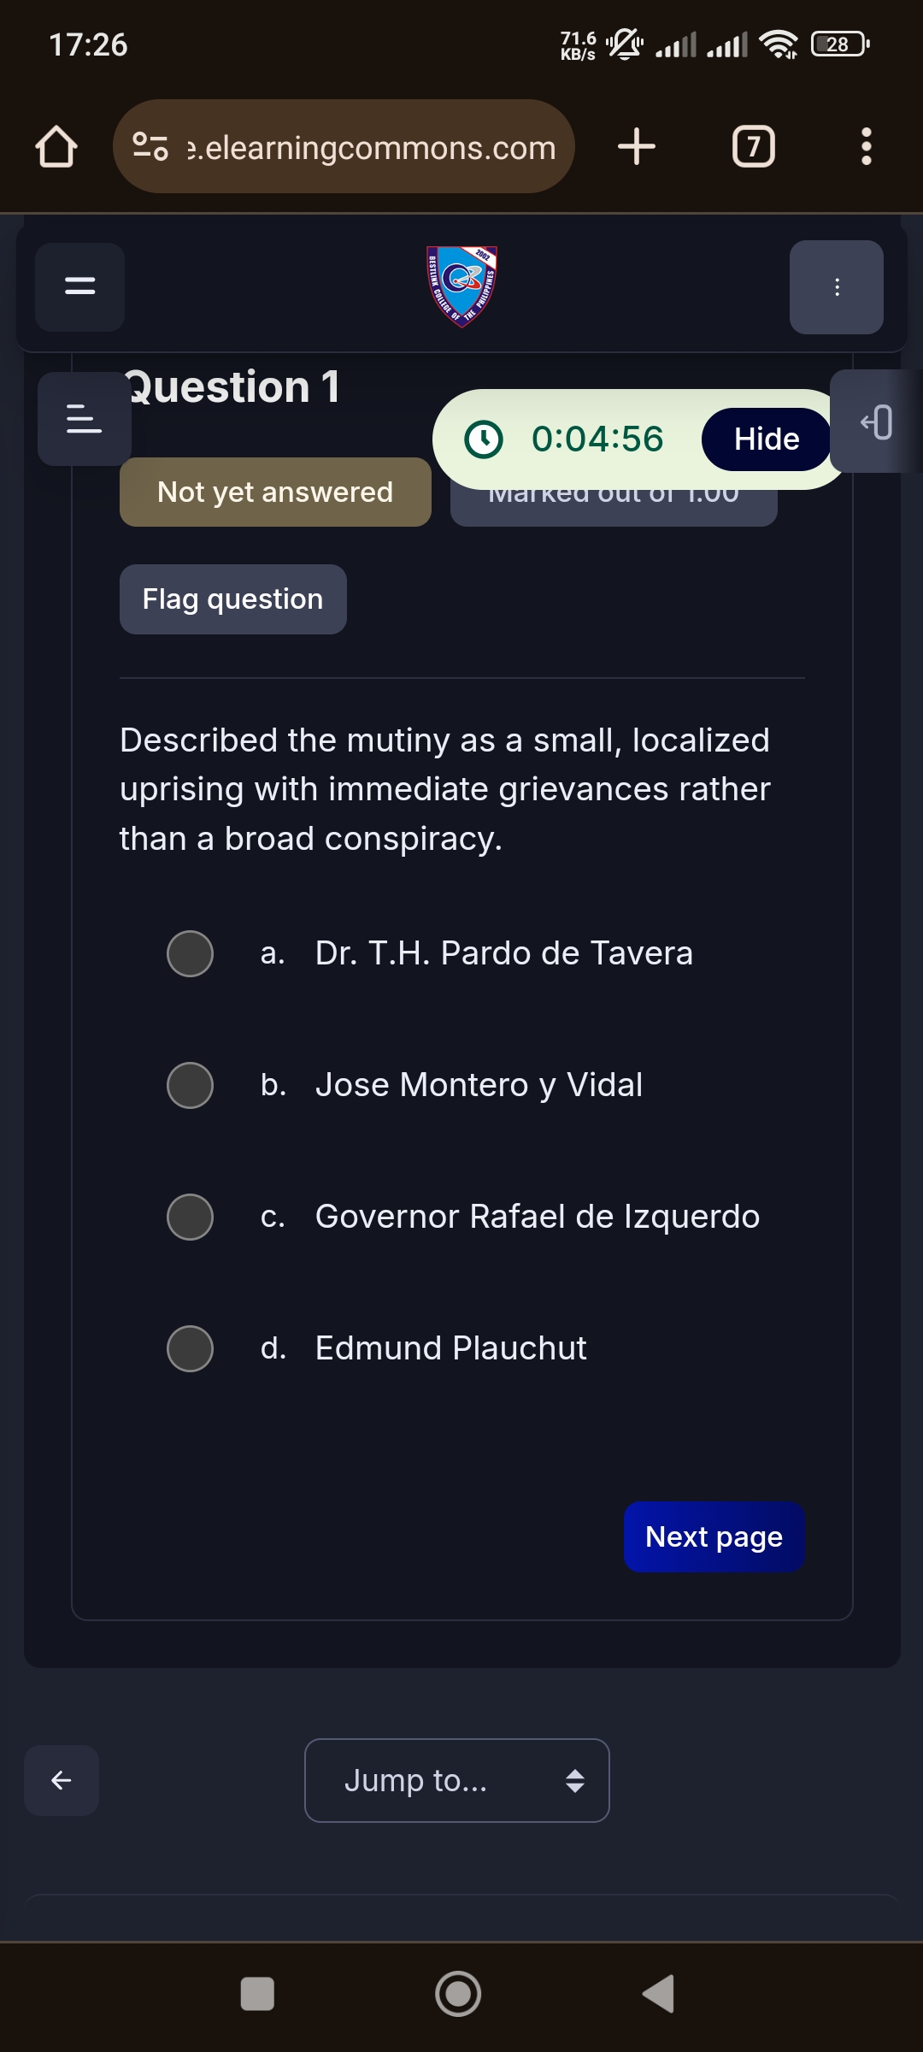Go to previous activity with left arrow
The height and width of the screenshot is (2052, 923).
[62, 1780]
